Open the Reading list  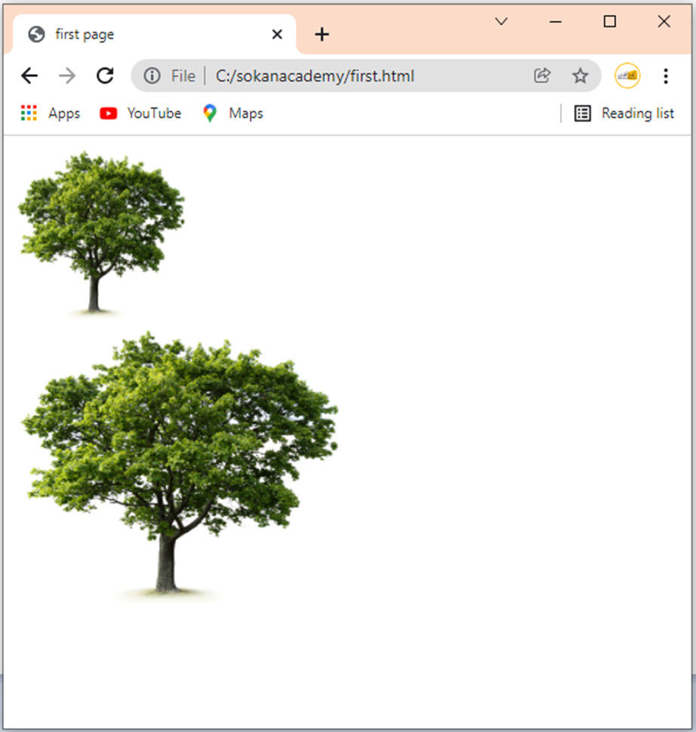624,113
